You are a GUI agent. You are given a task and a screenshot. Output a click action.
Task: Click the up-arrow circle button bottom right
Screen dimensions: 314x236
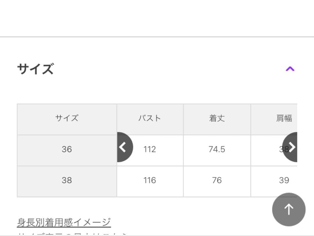[x=288, y=209]
